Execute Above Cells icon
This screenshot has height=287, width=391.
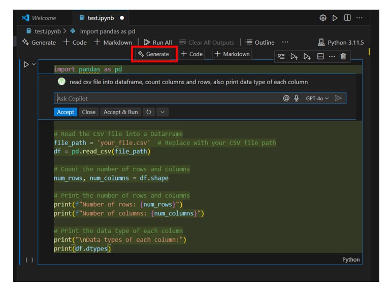tap(294, 56)
